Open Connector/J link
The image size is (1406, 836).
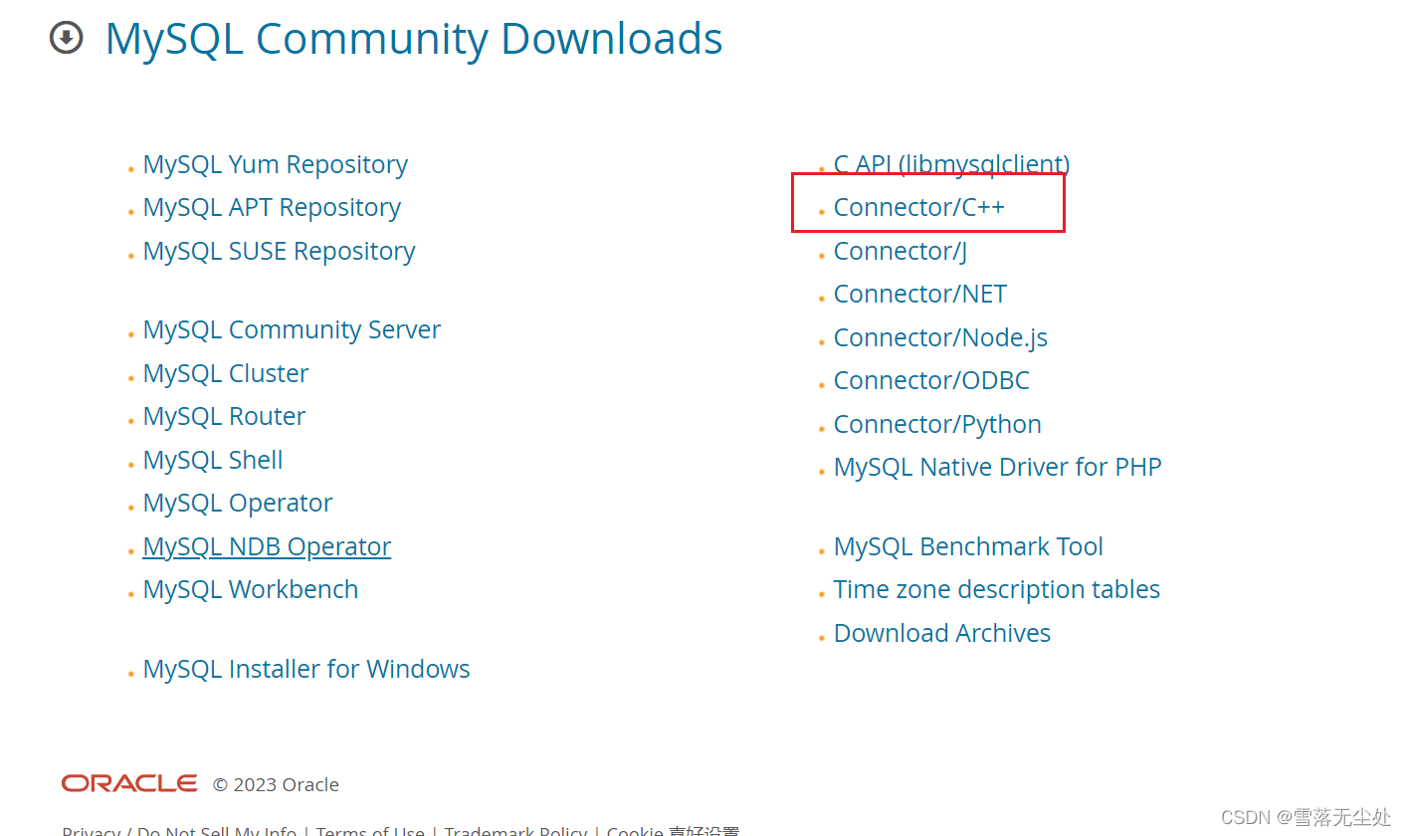[901, 251]
